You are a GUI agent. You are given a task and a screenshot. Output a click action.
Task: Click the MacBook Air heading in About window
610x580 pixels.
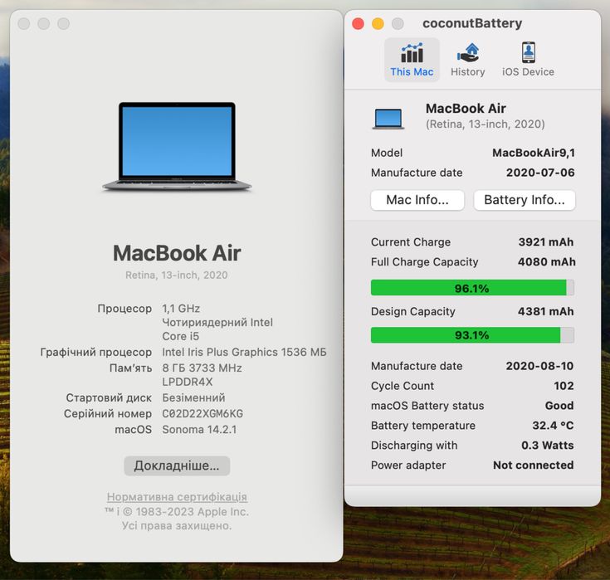click(177, 253)
